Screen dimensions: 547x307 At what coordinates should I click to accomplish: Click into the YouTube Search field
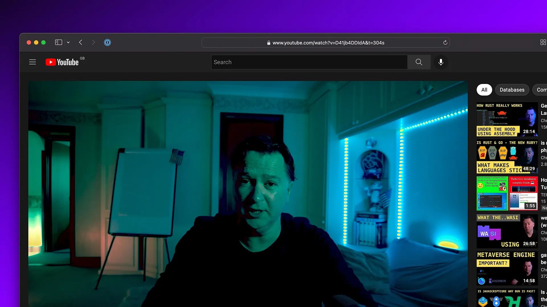[309, 62]
